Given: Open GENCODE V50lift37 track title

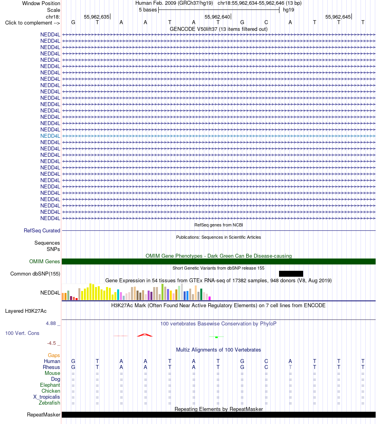Looking at the screenshot, I should point(218,29).
